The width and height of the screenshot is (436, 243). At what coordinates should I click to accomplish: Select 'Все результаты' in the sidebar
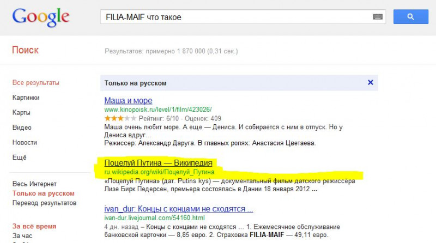(35, 83)
